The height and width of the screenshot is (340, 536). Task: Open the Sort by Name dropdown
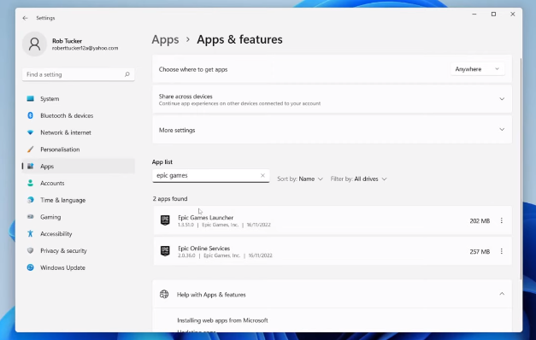coord(300,179)
